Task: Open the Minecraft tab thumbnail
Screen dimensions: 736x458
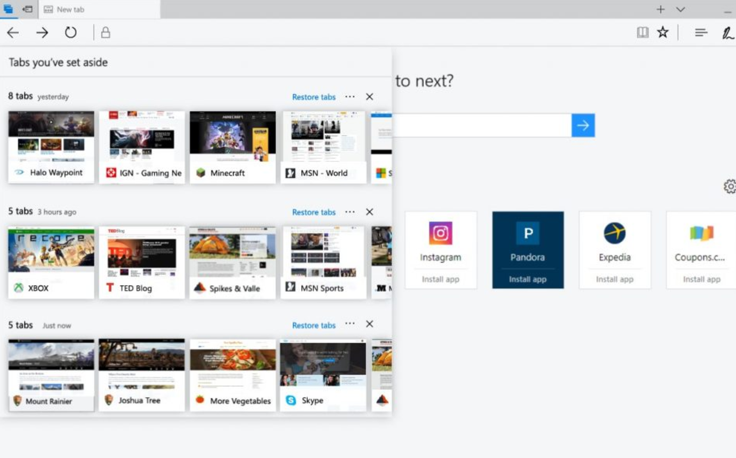Action: tap(232, 147)
